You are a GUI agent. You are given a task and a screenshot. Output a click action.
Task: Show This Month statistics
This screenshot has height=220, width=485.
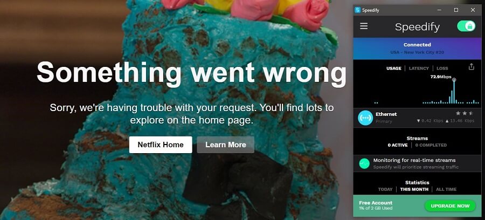(414, 189)
